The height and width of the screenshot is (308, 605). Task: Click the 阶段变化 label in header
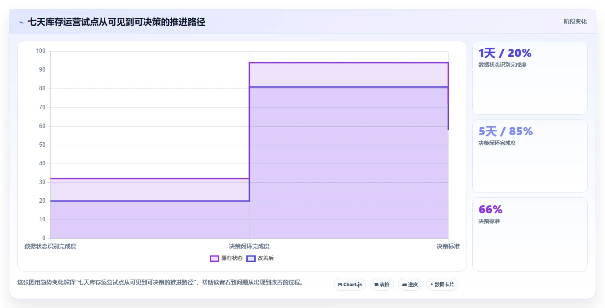575,21
